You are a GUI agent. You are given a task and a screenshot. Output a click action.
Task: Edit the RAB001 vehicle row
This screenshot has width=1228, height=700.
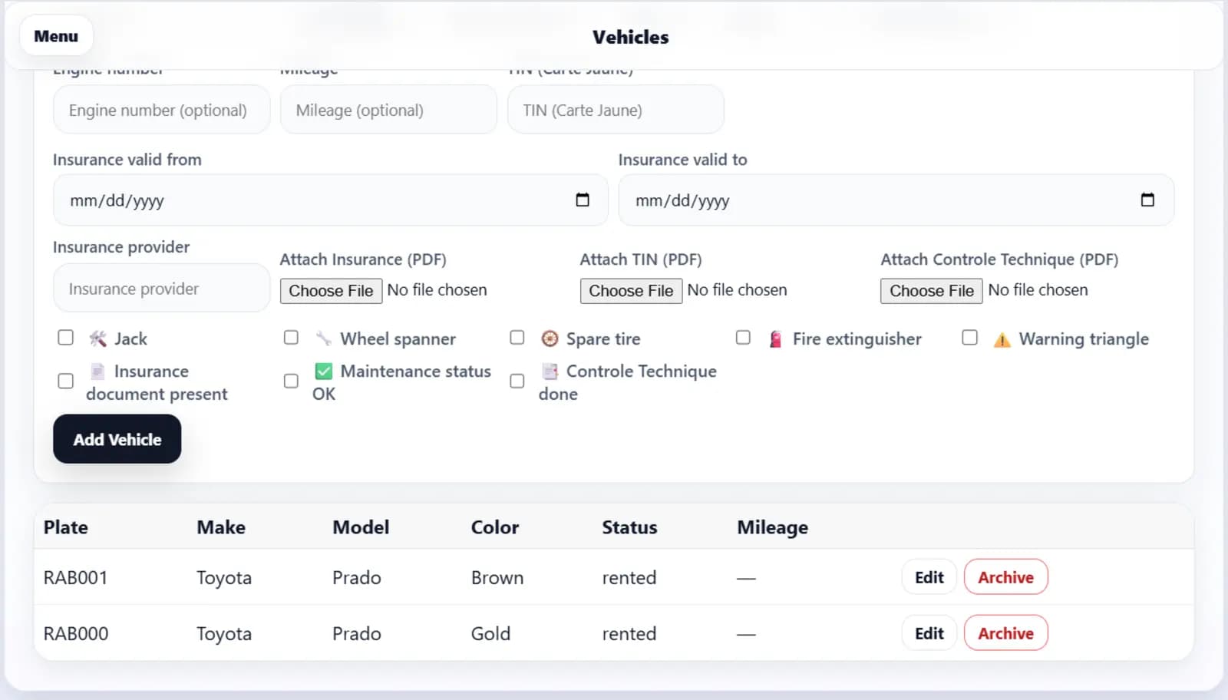[x=929, y=577]
